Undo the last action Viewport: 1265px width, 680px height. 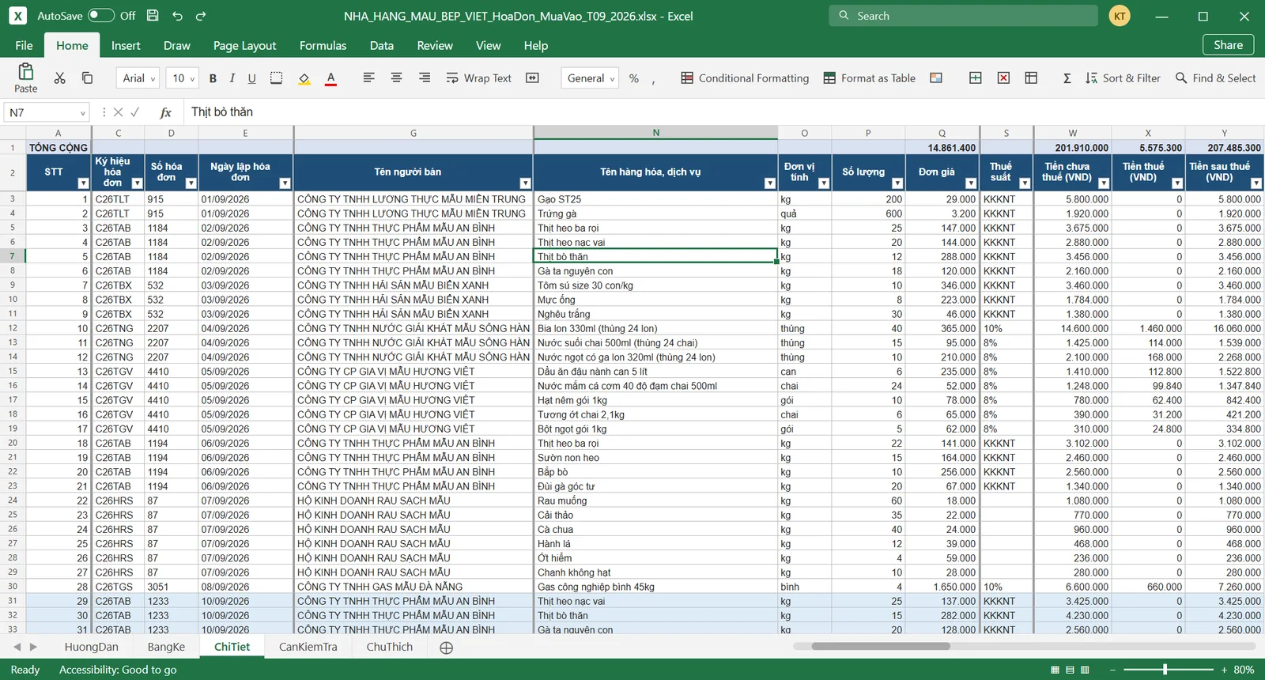(x=177, y=16)
